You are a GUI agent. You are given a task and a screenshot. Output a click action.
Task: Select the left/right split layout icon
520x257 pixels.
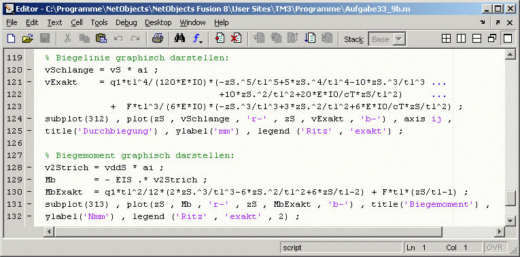tap(462, 39)
